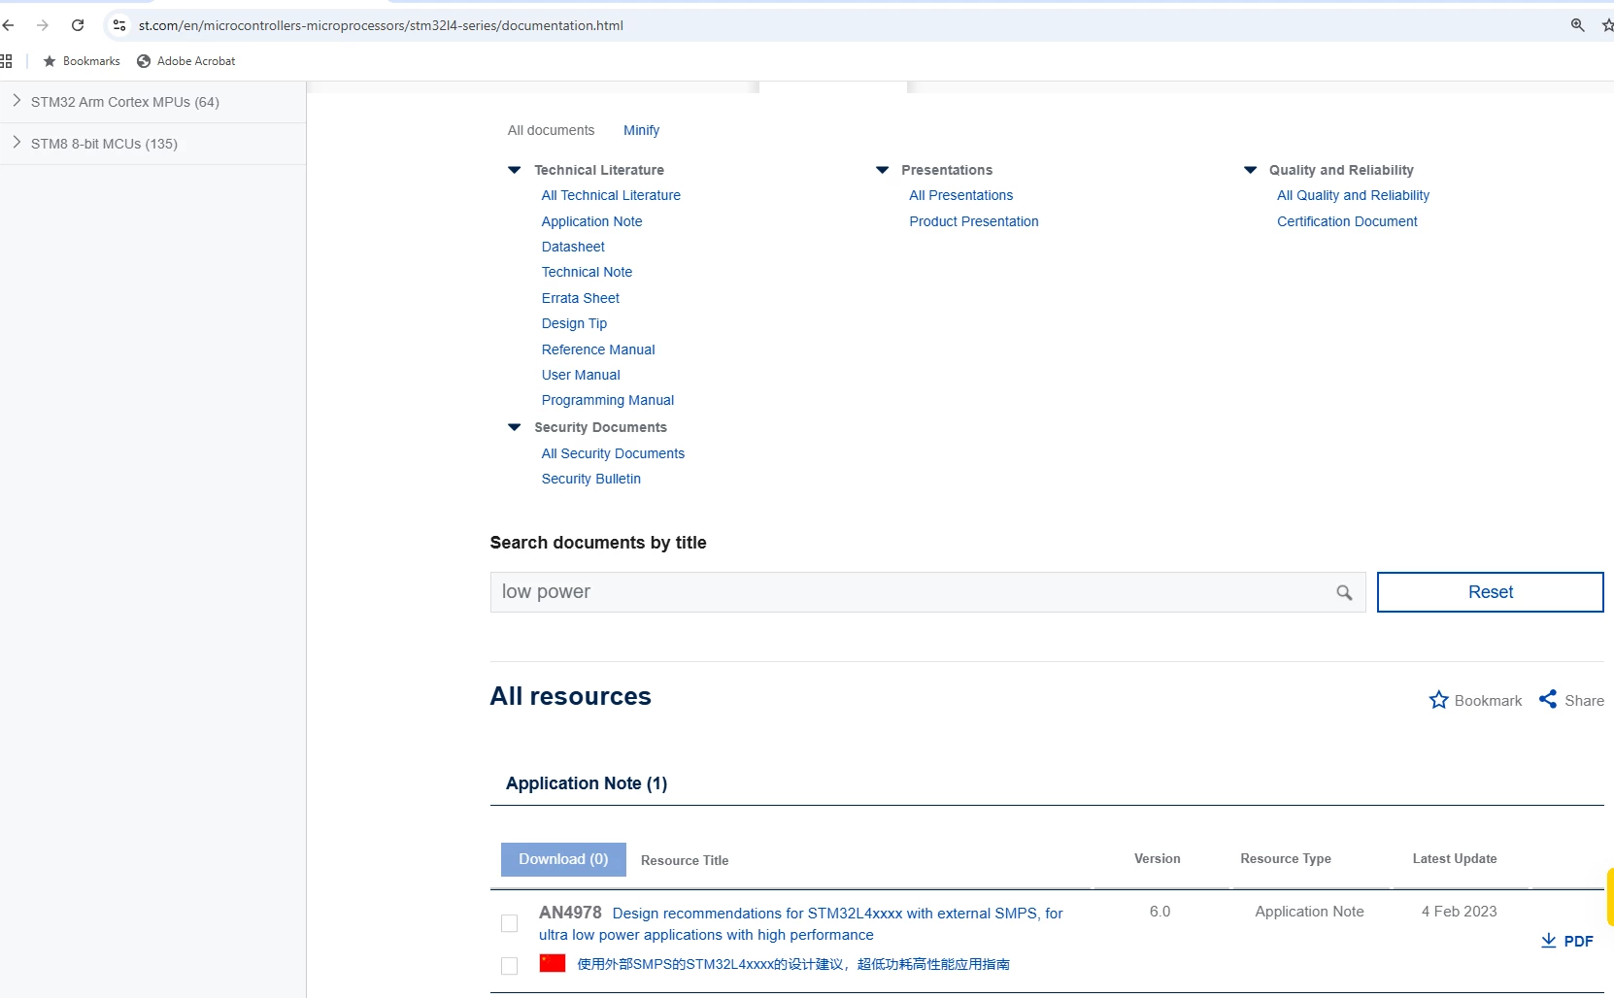Filter by Datasheet

[573, 247]
